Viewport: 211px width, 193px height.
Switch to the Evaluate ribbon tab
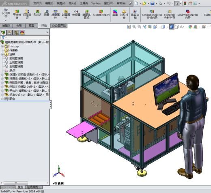44,26
